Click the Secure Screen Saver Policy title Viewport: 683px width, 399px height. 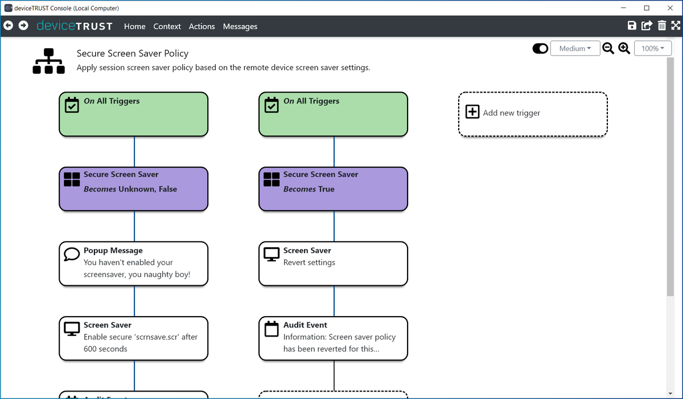[133, 53]
